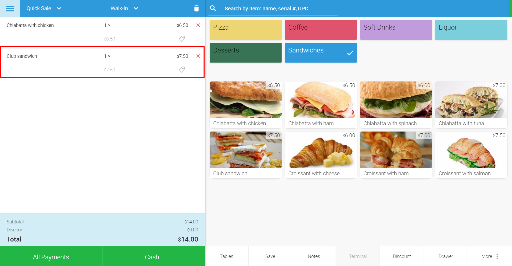
Task: Open the hamburger main menu
Action: coord(10,9)
